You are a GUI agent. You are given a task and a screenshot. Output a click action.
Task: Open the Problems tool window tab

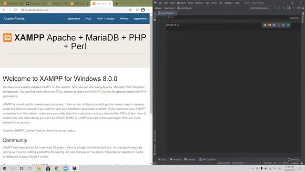175,160
